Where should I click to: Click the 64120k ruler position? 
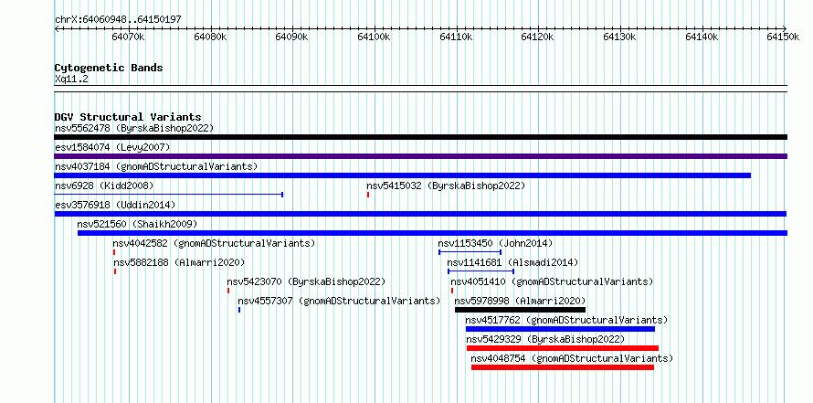tap(538, 37)
